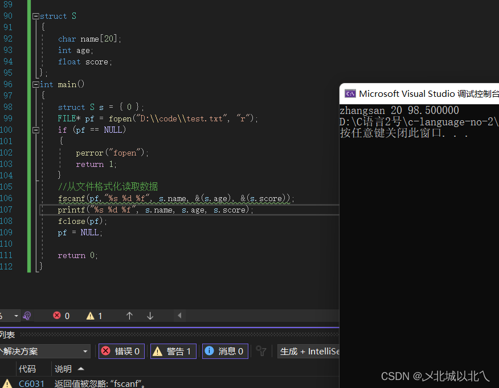Click the 'zhangsan 20 98.500000' console output
Viewport: 499px width, 388px height.
[399, 111]
